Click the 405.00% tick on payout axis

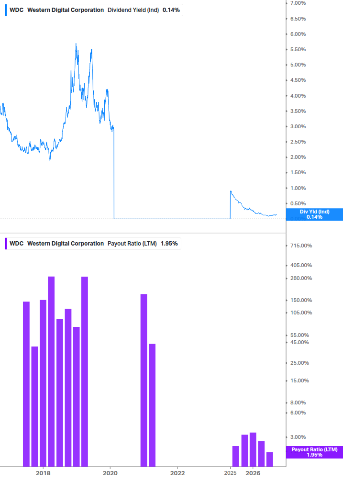click(x=301, y=265)
